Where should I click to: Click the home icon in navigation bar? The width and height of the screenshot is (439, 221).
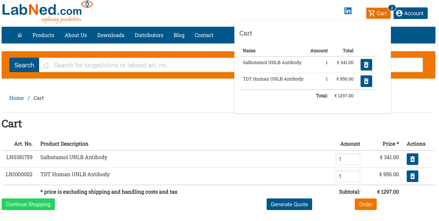coord(20,35)
